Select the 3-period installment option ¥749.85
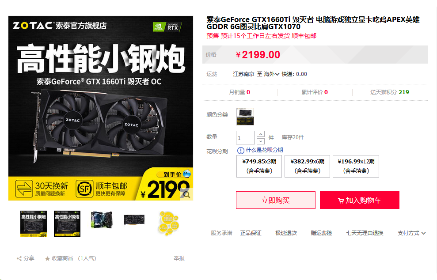 (x=259, y=166)
